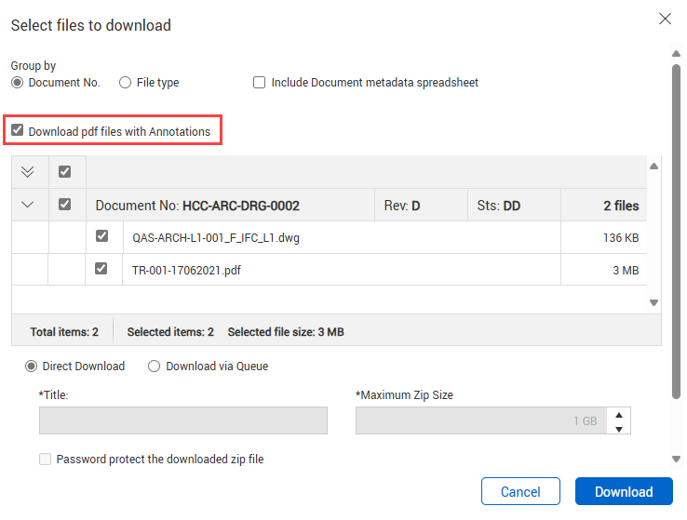Screen dimensions: 687x520
Task: Choose the Direct Download option
Action: (32, 367)
